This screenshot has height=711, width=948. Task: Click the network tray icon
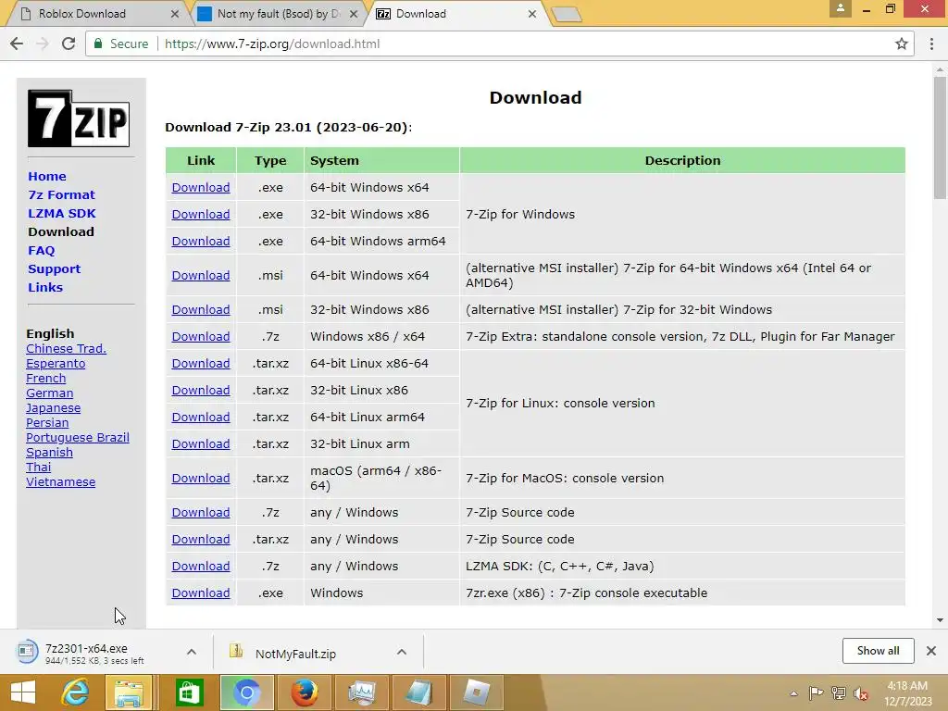point(839,693)
